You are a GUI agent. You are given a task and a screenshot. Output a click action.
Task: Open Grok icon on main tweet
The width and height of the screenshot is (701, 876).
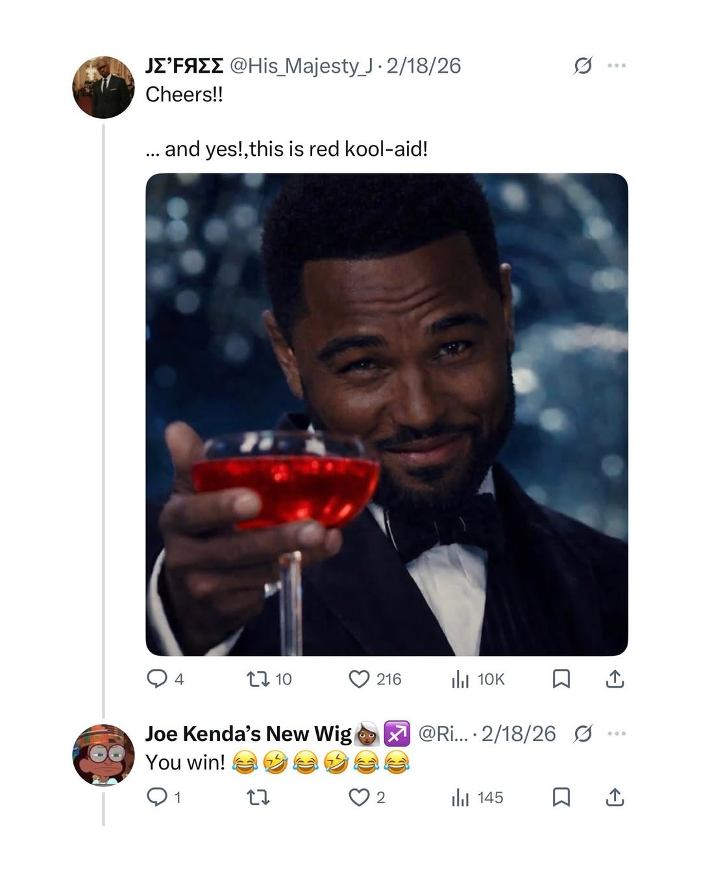point(583,66)
